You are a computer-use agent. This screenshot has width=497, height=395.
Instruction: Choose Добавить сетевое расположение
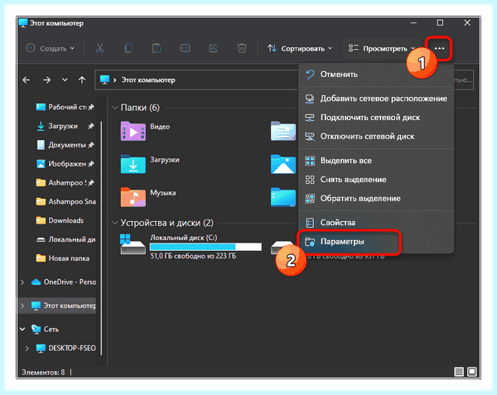tap(376, 99)
